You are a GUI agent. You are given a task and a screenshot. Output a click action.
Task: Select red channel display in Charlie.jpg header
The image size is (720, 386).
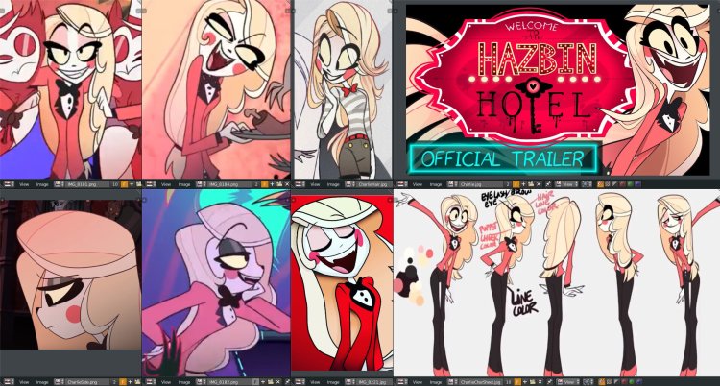click(622, 183)
